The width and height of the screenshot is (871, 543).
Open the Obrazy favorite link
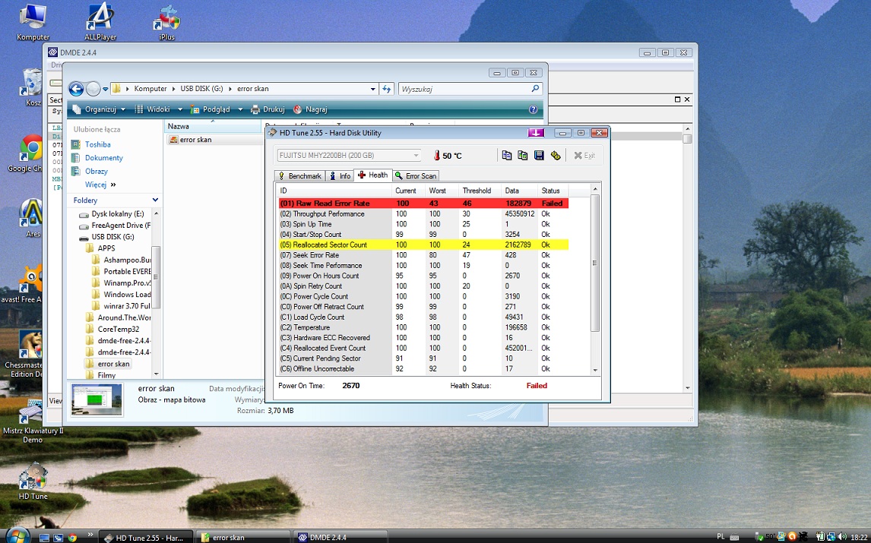pyautogui.click(x=96, y=171)
